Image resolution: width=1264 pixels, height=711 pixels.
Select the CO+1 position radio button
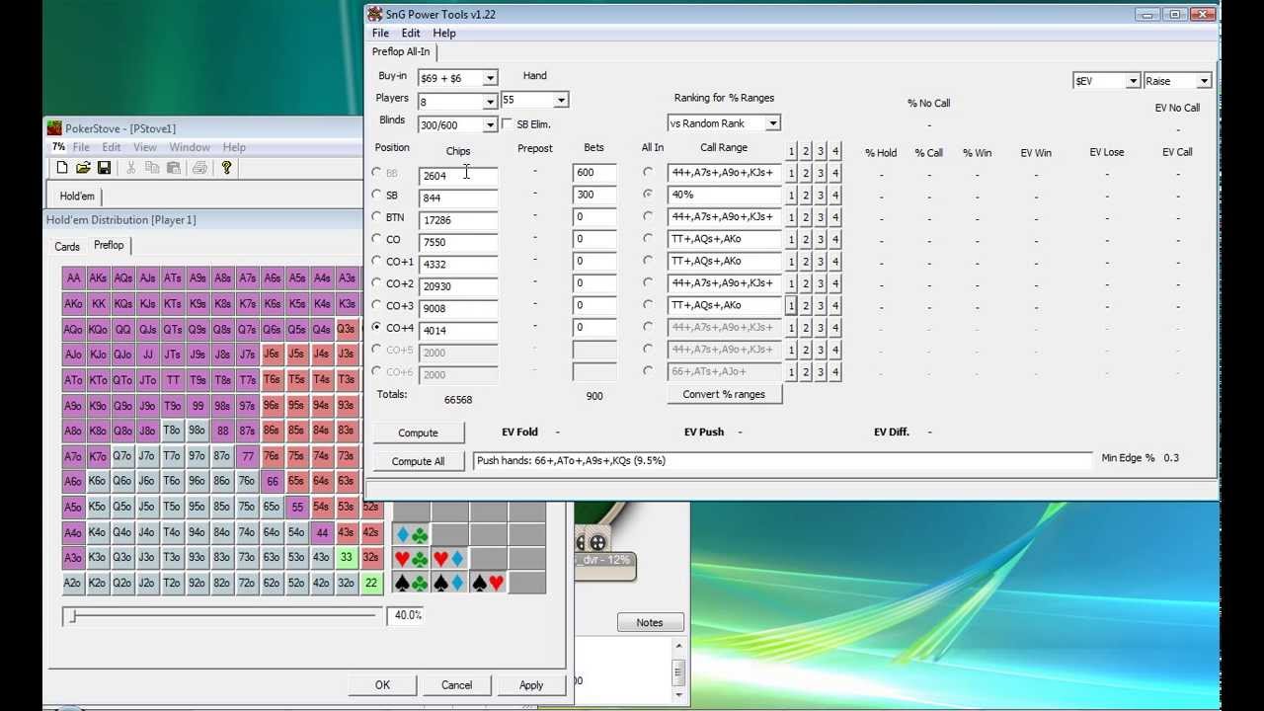(376, 261)
